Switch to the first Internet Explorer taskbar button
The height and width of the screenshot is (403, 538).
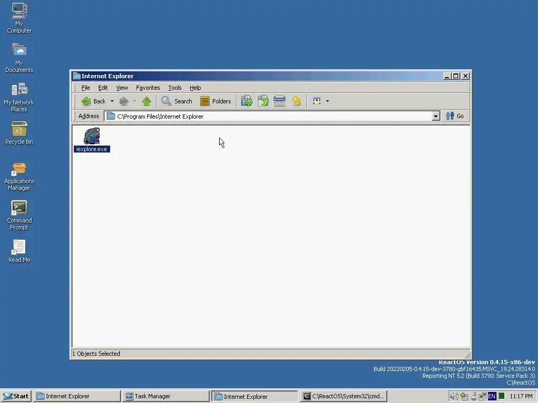77,396
